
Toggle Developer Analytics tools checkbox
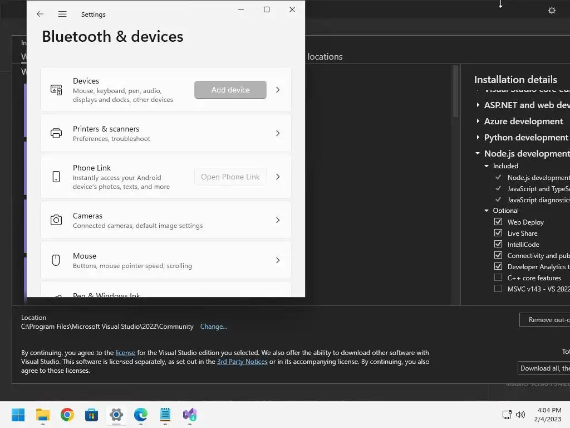tap(498, 266)
